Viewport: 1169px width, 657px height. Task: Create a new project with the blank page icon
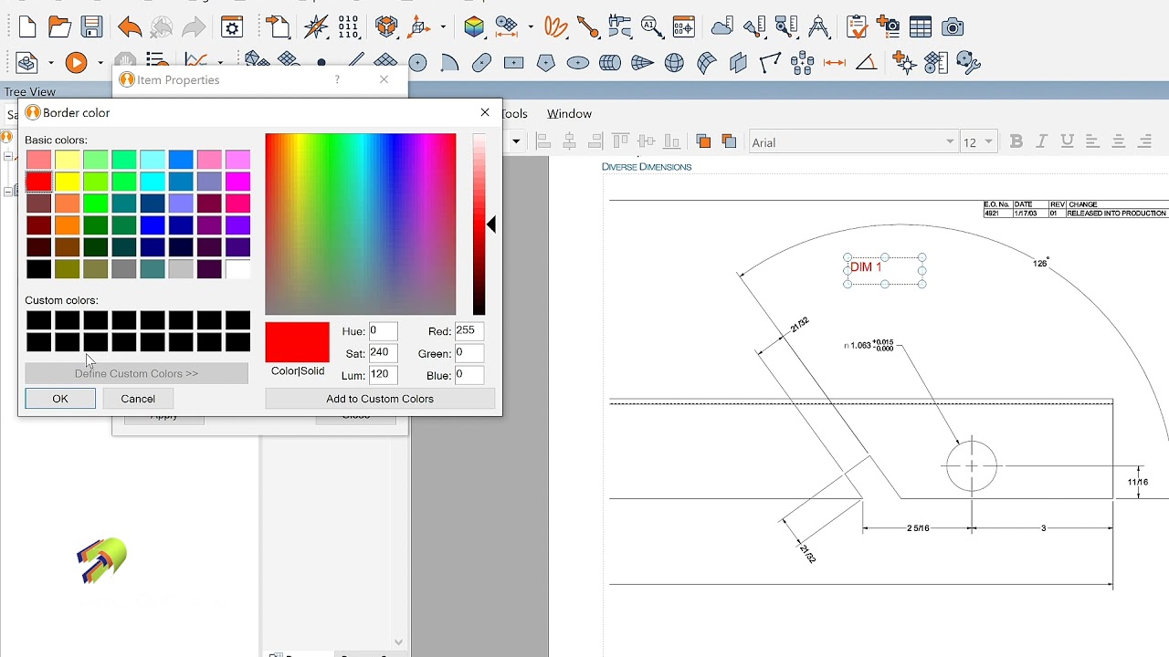[27, 27]
